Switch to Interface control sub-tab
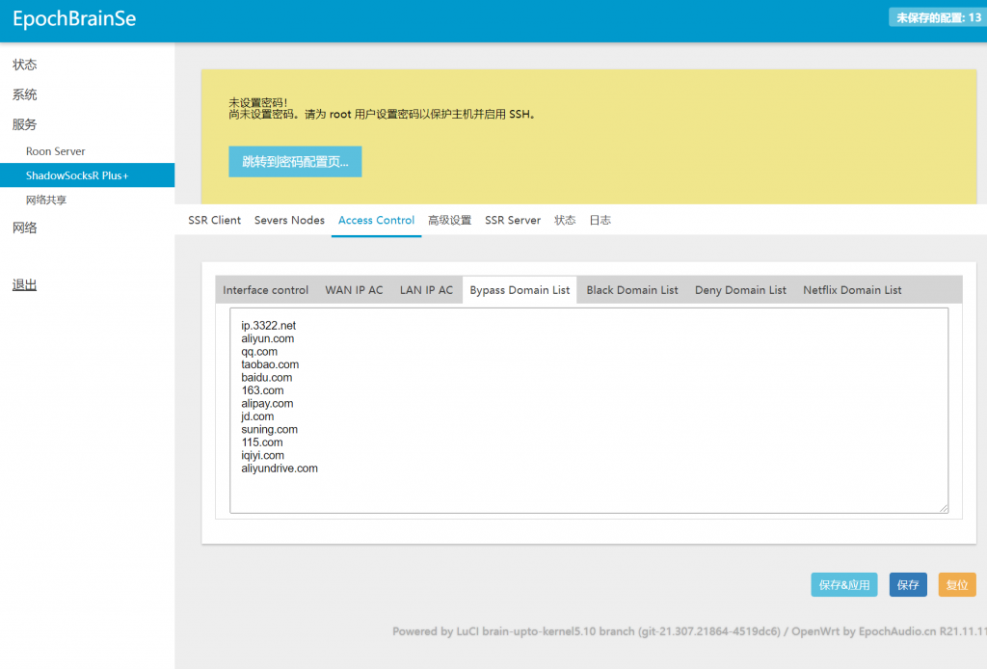987x669 pixels. click(x=266, y=290)
